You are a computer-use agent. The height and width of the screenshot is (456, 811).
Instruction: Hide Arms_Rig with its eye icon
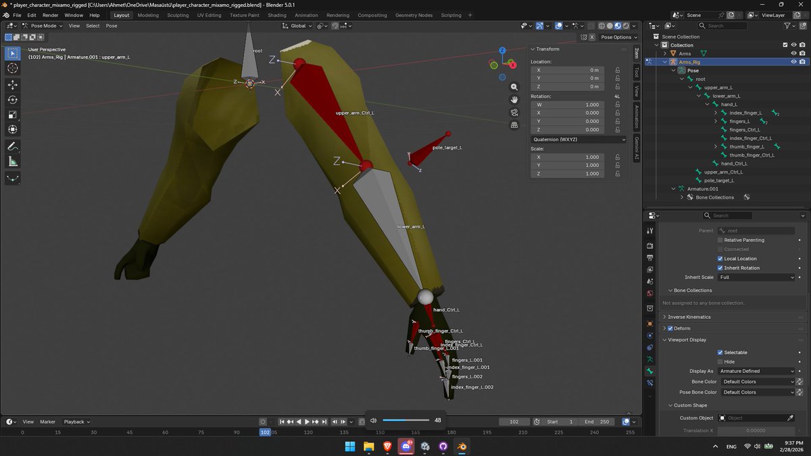click(793, 61)
